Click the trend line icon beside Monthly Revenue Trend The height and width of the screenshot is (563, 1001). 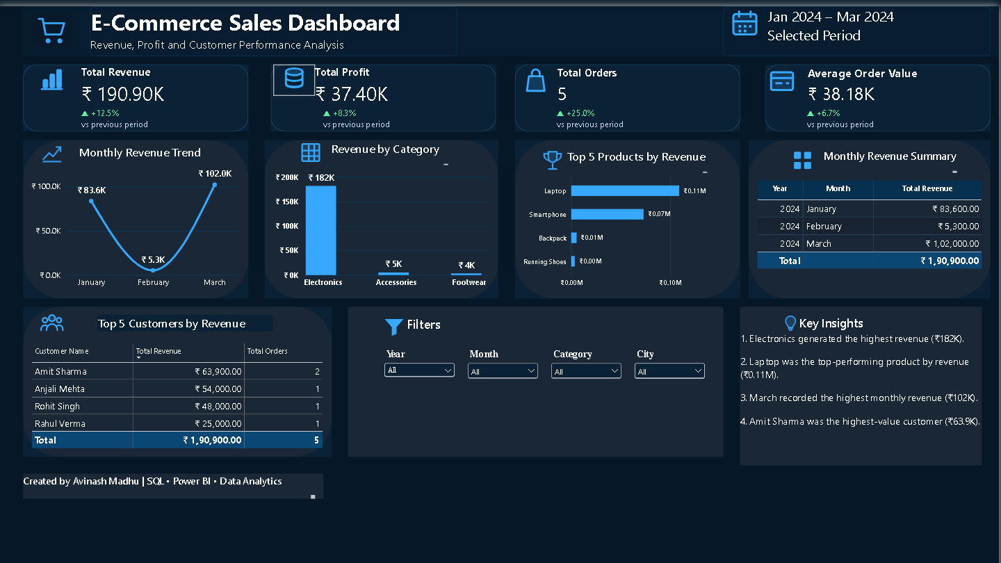pos(52,154)
